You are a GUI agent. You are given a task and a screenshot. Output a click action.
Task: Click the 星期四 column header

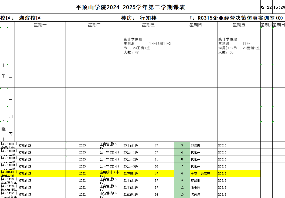pyautogui.click(x=196, y=25)
